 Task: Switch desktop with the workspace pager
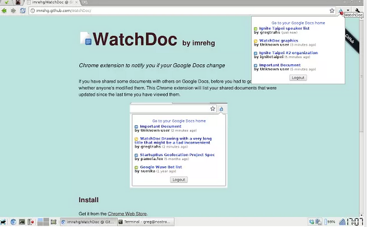point(43,222)
